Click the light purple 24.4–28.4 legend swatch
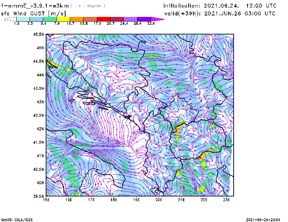288x222 pixels. tap(130, 19)
